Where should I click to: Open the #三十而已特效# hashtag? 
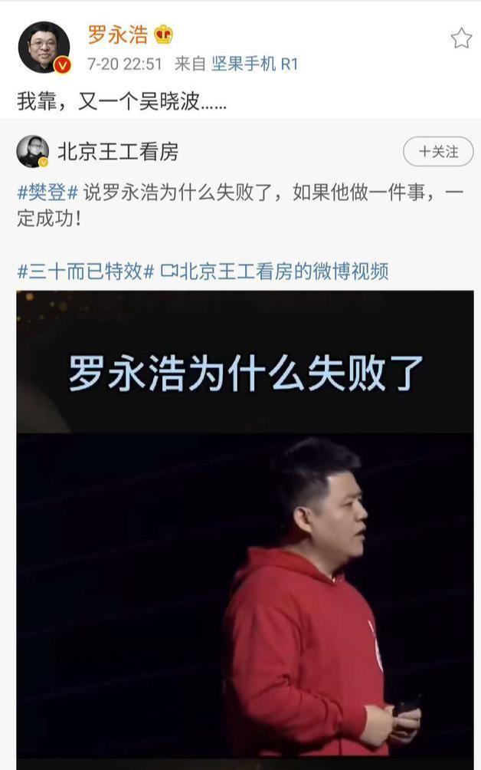(86, 271)
